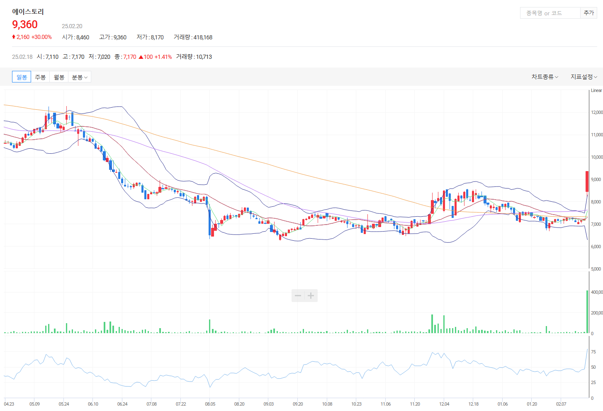Click the 거래량 418,168 volume value
This screenshot has height=411, width=603.
[x=193, y=37]
